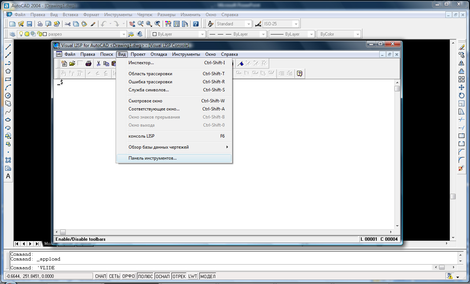This screenshot has height=284, width=470.
Task: Toggle МОДЕЛ model space button
Action: click(x=208, y=276)
